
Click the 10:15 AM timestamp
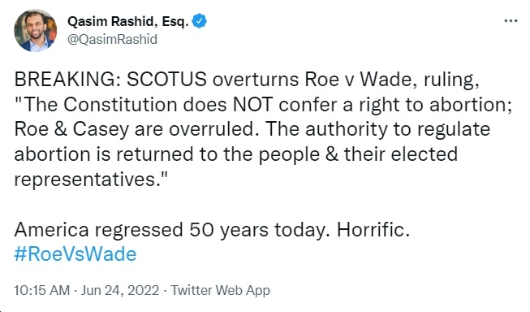[x=42, y=290]
